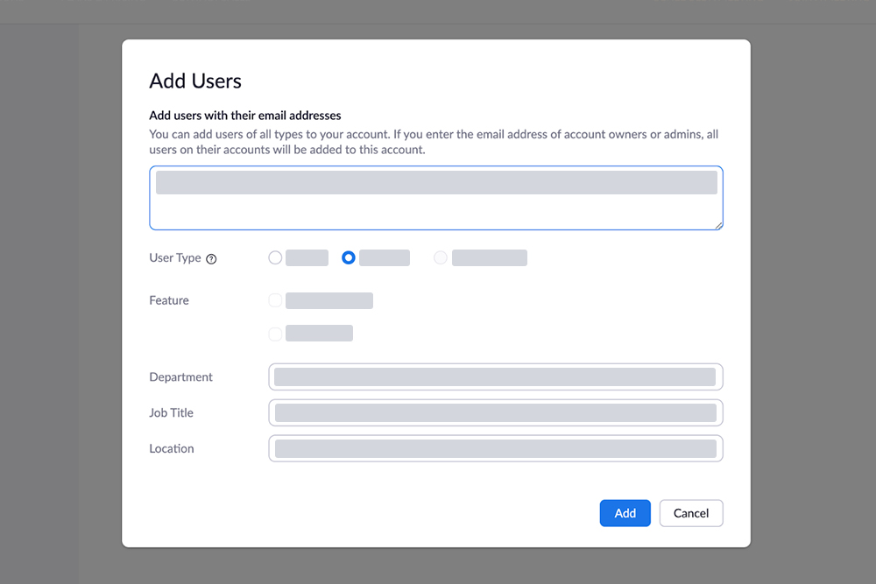Click the label beside the third User Type radio

489,257
